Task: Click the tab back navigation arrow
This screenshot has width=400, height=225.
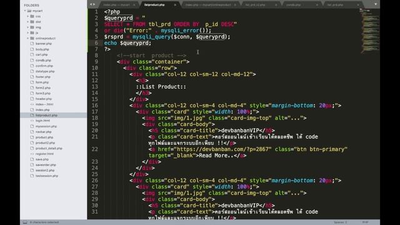Action: (x=91, y=4)
